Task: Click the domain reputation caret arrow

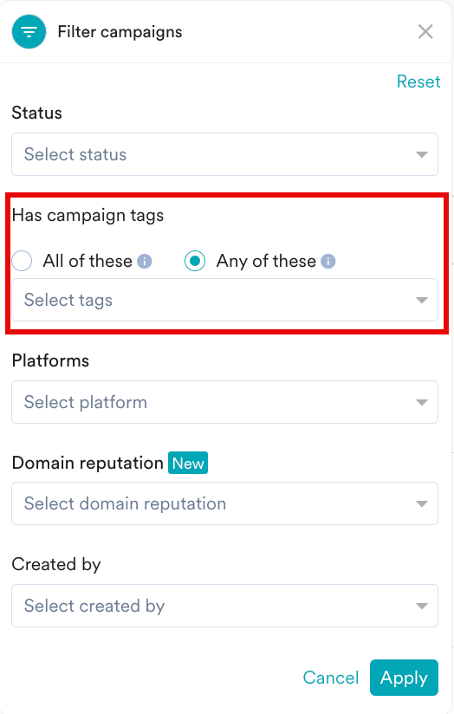Action: pos(422,503)
